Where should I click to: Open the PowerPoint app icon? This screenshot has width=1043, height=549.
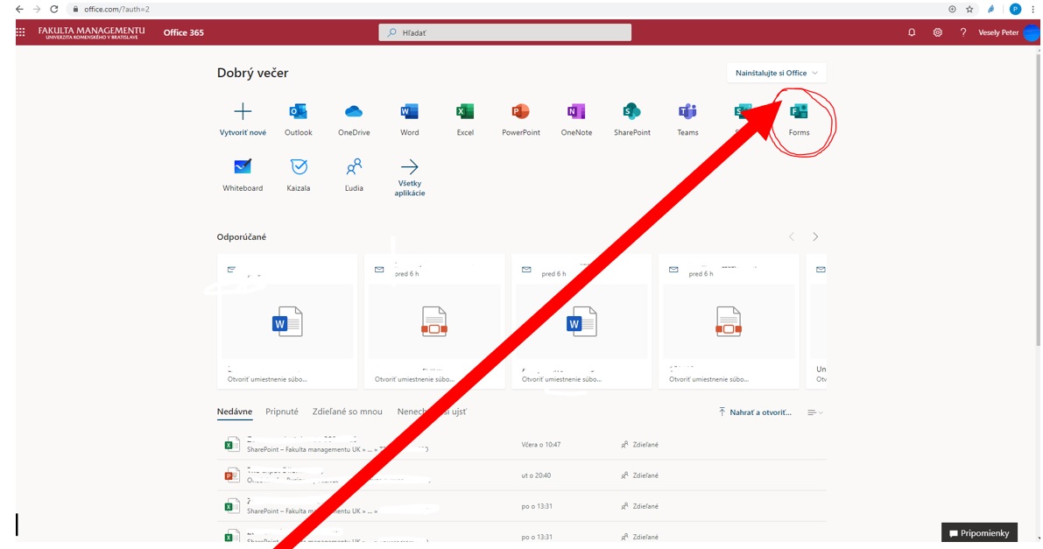pyautogui.click(x=521, y=112)
